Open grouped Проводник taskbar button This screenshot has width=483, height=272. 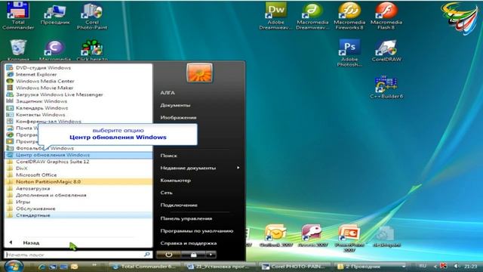click(371, 267)
